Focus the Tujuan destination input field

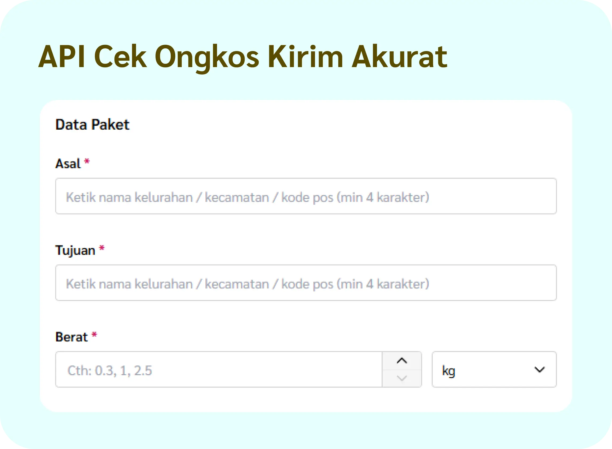[x=306, y=283]
